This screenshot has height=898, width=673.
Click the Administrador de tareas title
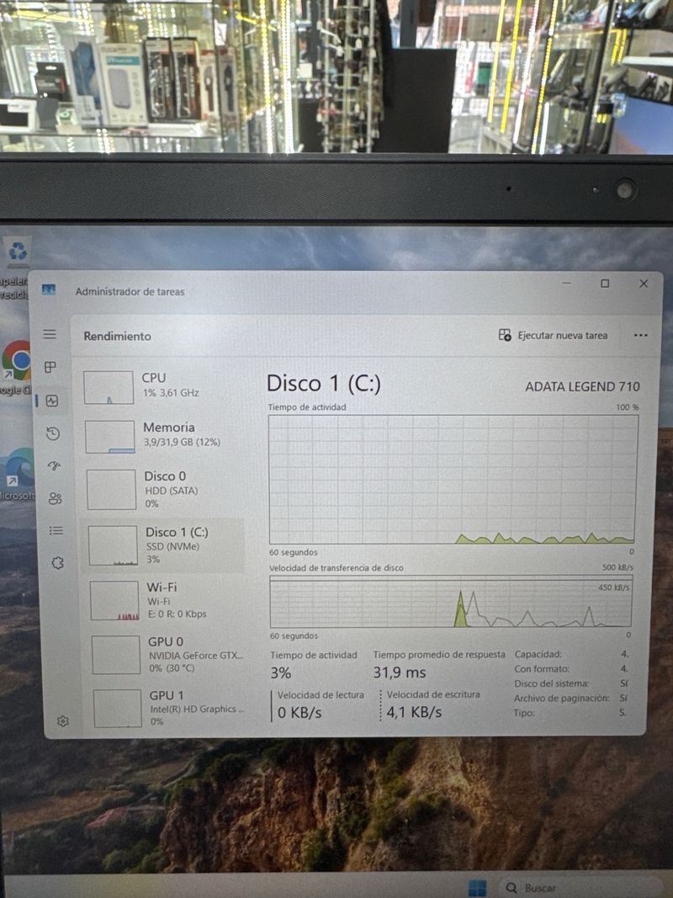130,291
